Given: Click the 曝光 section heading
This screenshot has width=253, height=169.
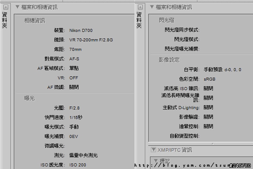Looking at the screenshot, I should tap(30, 98).
